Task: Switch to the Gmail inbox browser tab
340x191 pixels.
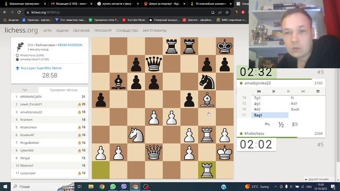Action: pyautogui.click(x=72, y=4)
